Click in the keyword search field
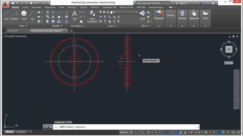 (153, 3)
